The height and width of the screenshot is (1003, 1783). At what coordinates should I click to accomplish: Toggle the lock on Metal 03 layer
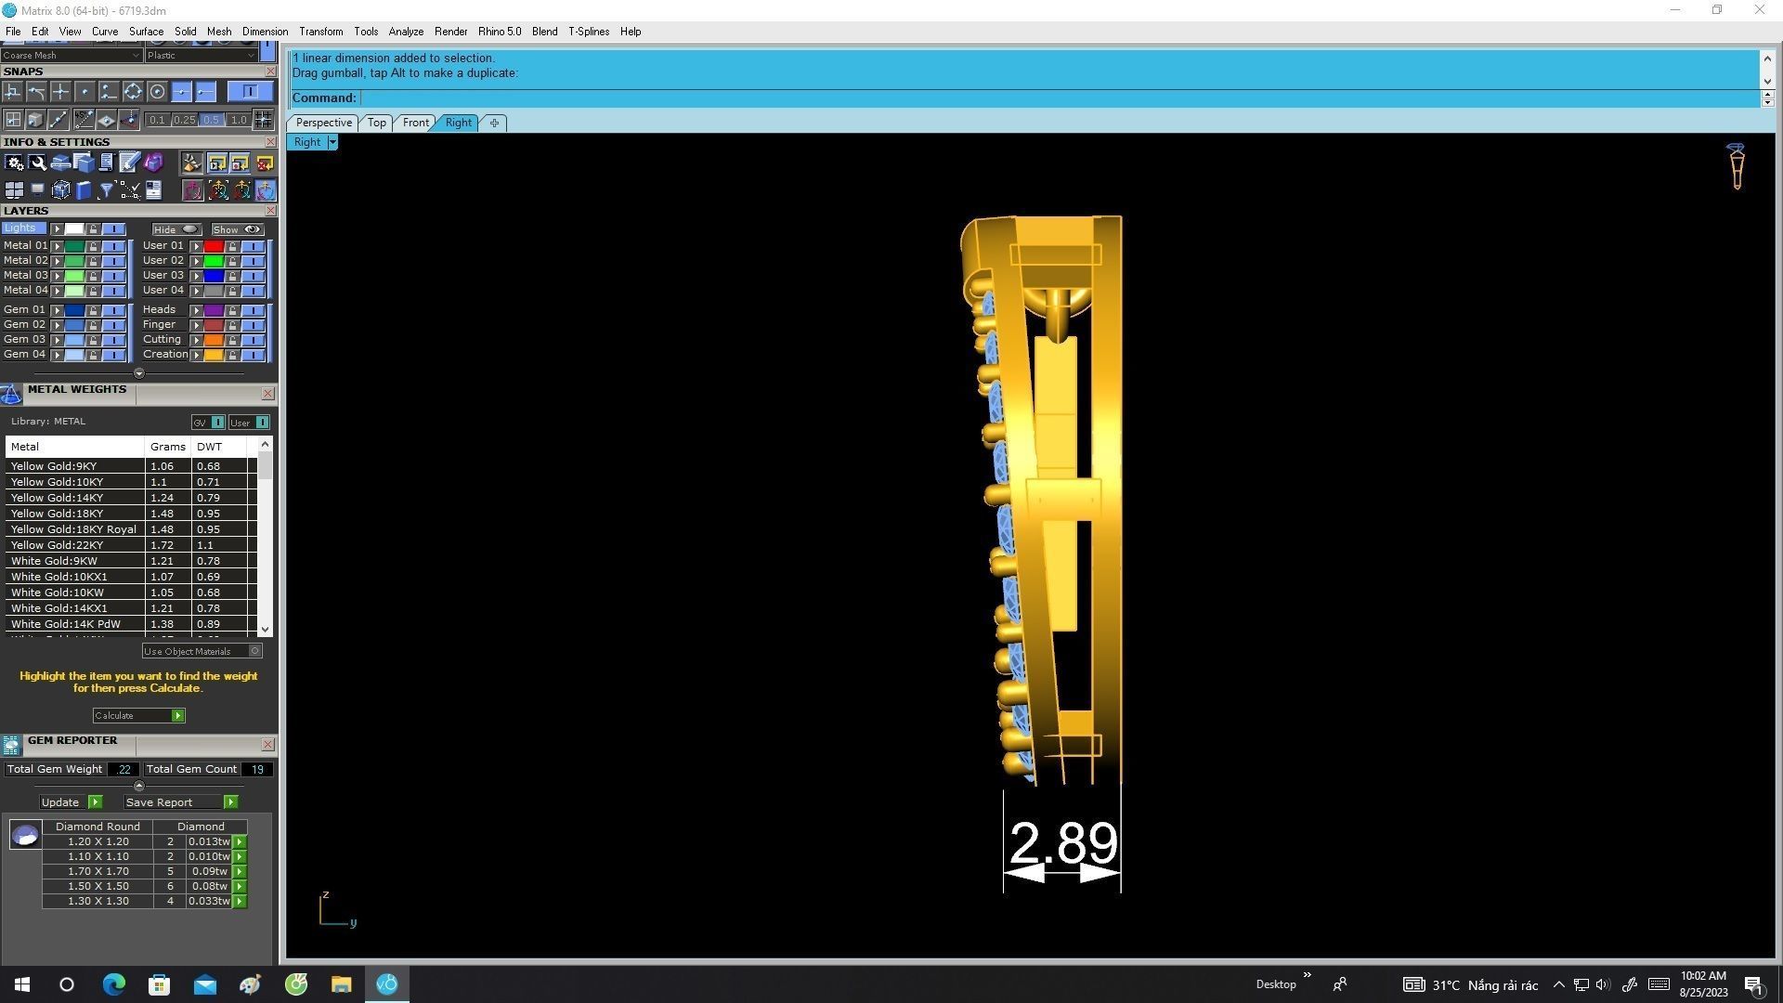tap(93, 276)
